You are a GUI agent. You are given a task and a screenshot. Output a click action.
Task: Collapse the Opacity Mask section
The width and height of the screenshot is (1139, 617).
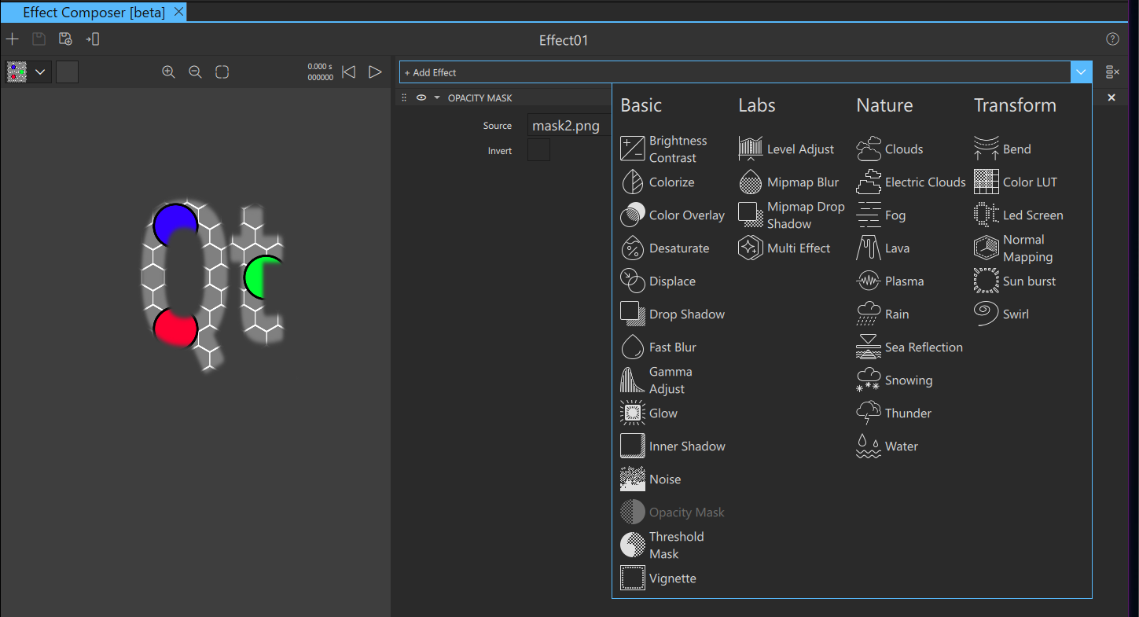click(438, 97)
